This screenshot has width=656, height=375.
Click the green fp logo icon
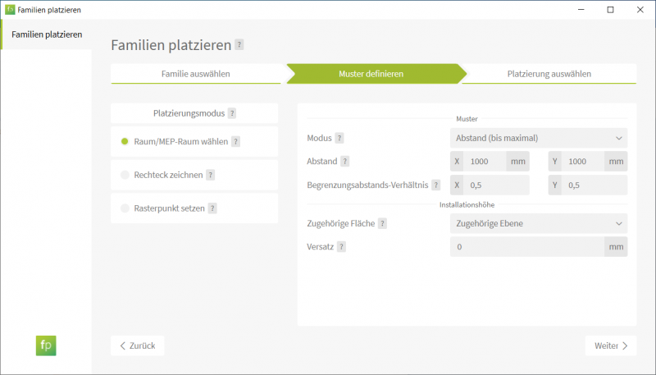tap(46, 345)
